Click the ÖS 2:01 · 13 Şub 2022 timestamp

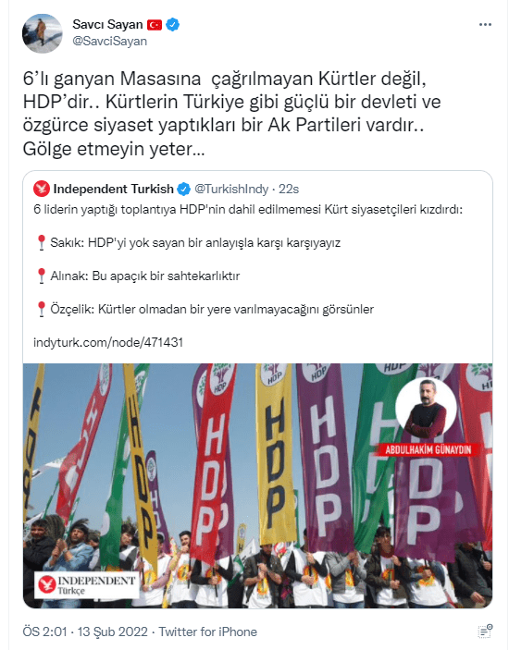tap(85, 632)
